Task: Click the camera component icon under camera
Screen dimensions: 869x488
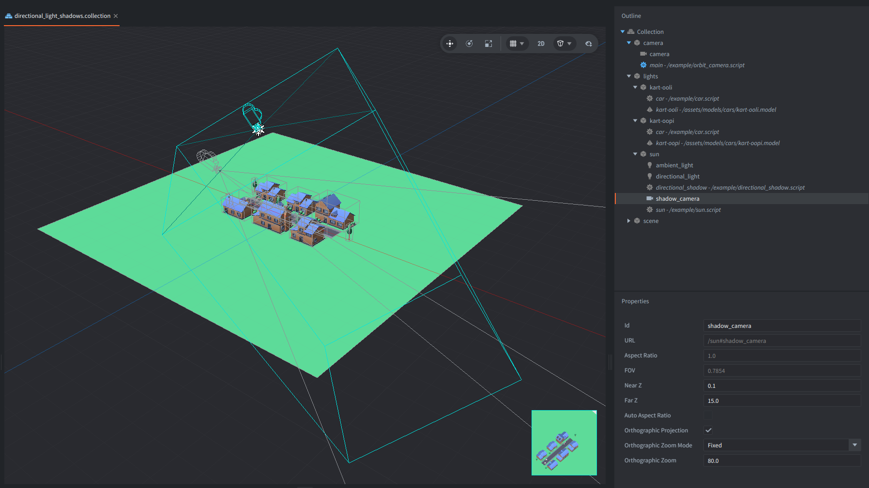Action: 643,54
